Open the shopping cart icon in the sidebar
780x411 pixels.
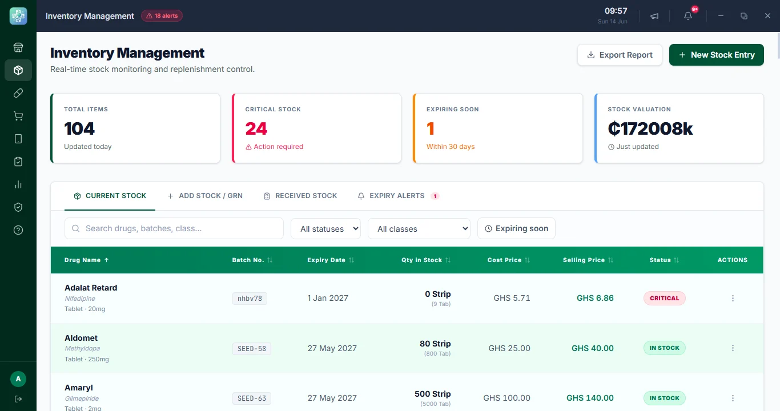tap(18, 116)
